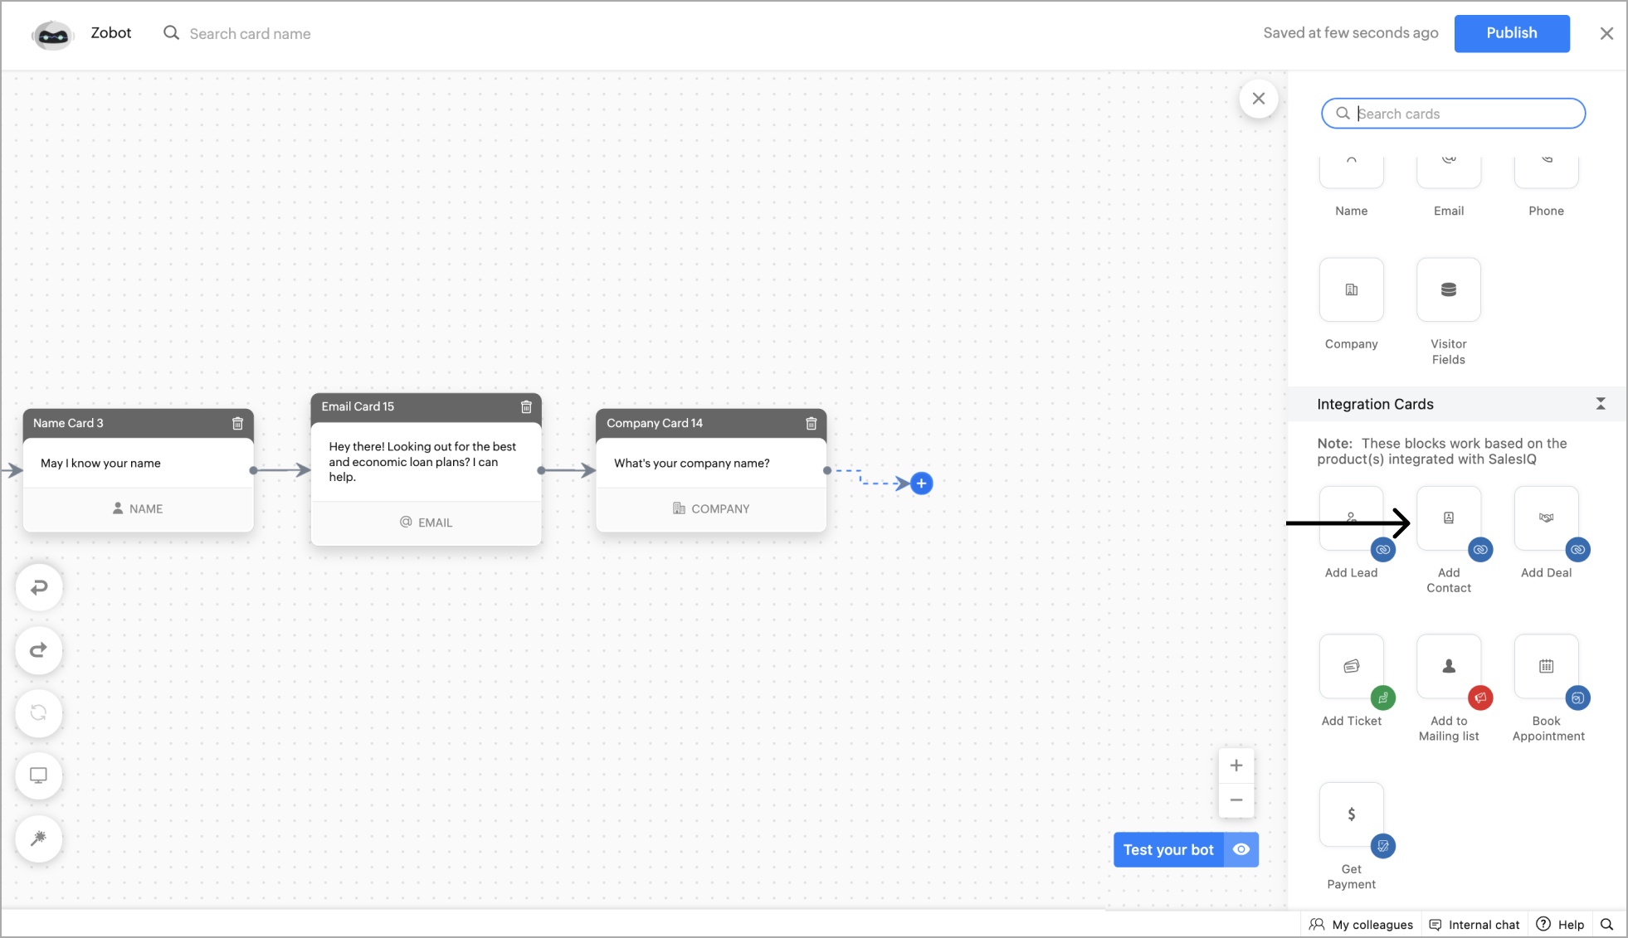The height and width of the screenshot is (938, 1628).
Task: Click the magic wand auto-arrange button
Action: (39, 838)
